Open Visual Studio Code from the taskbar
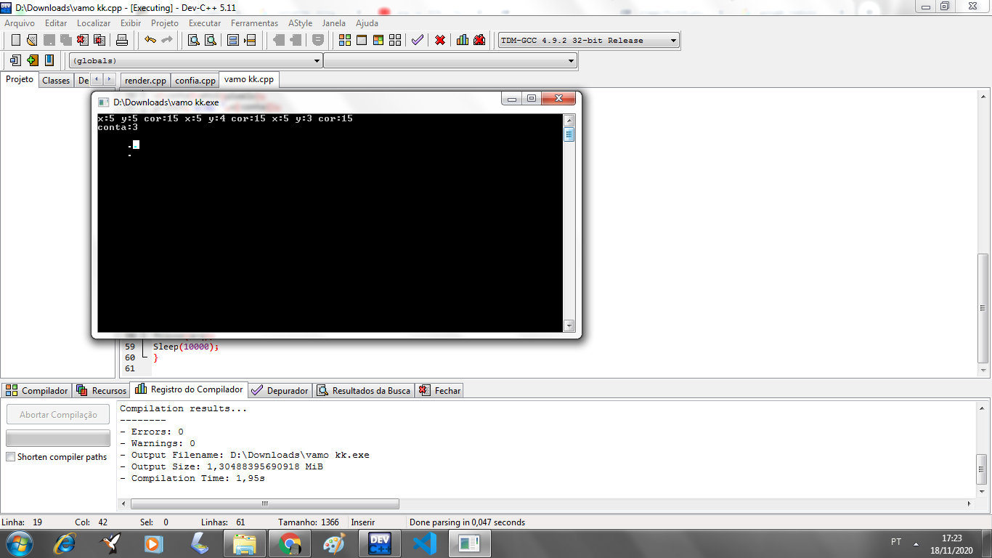This screenshot has width=992, height=558. (424, 543)
